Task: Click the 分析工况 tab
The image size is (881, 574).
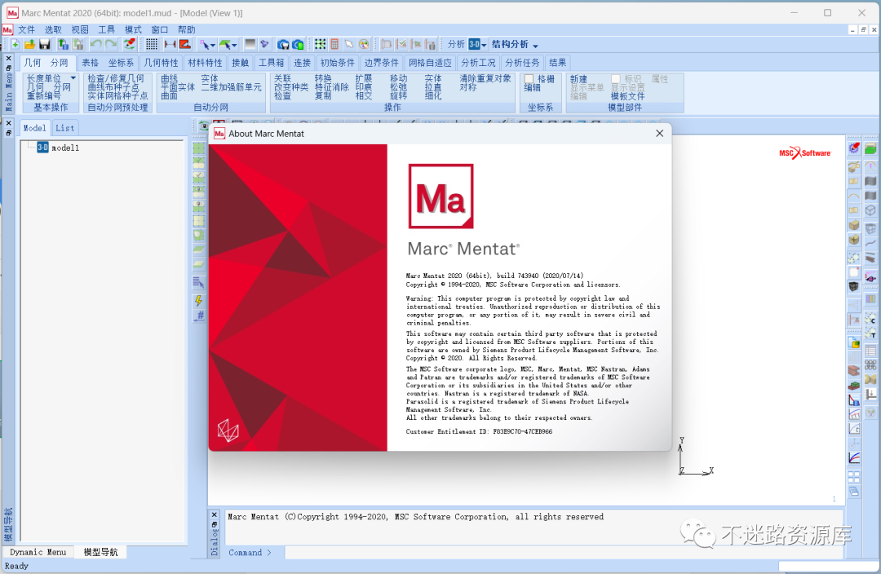Action: pos(478,63)
